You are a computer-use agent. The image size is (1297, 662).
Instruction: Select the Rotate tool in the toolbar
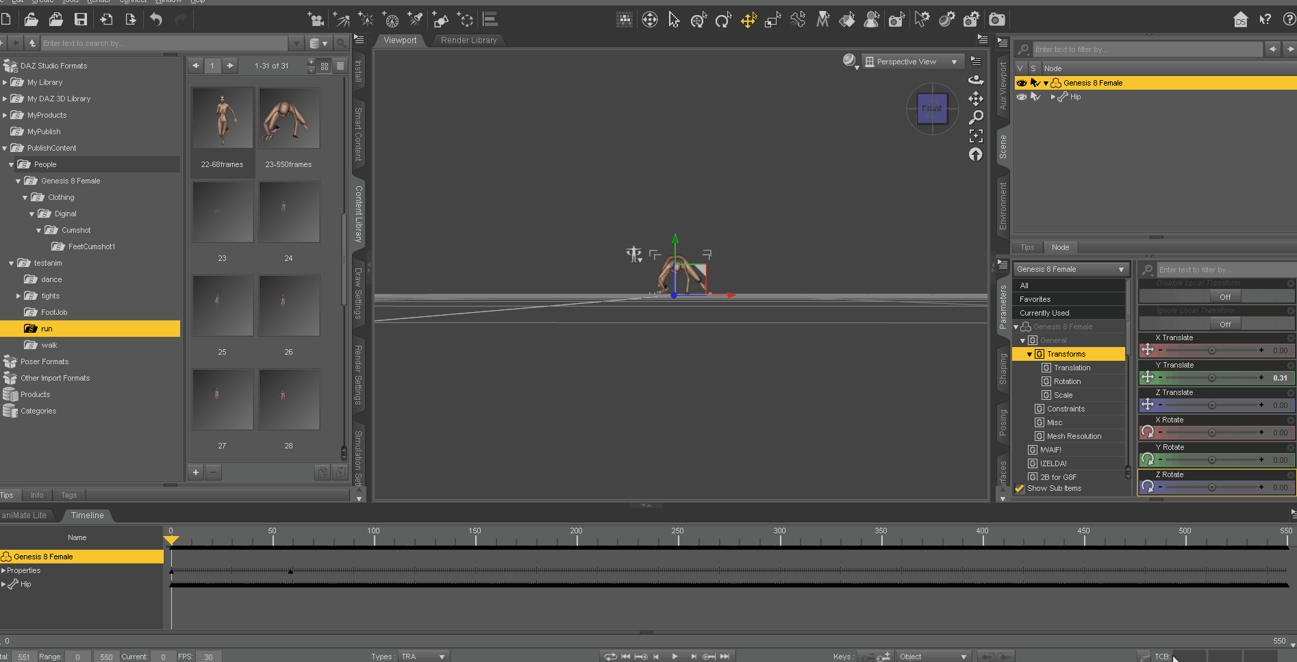(x=723, y=21)
